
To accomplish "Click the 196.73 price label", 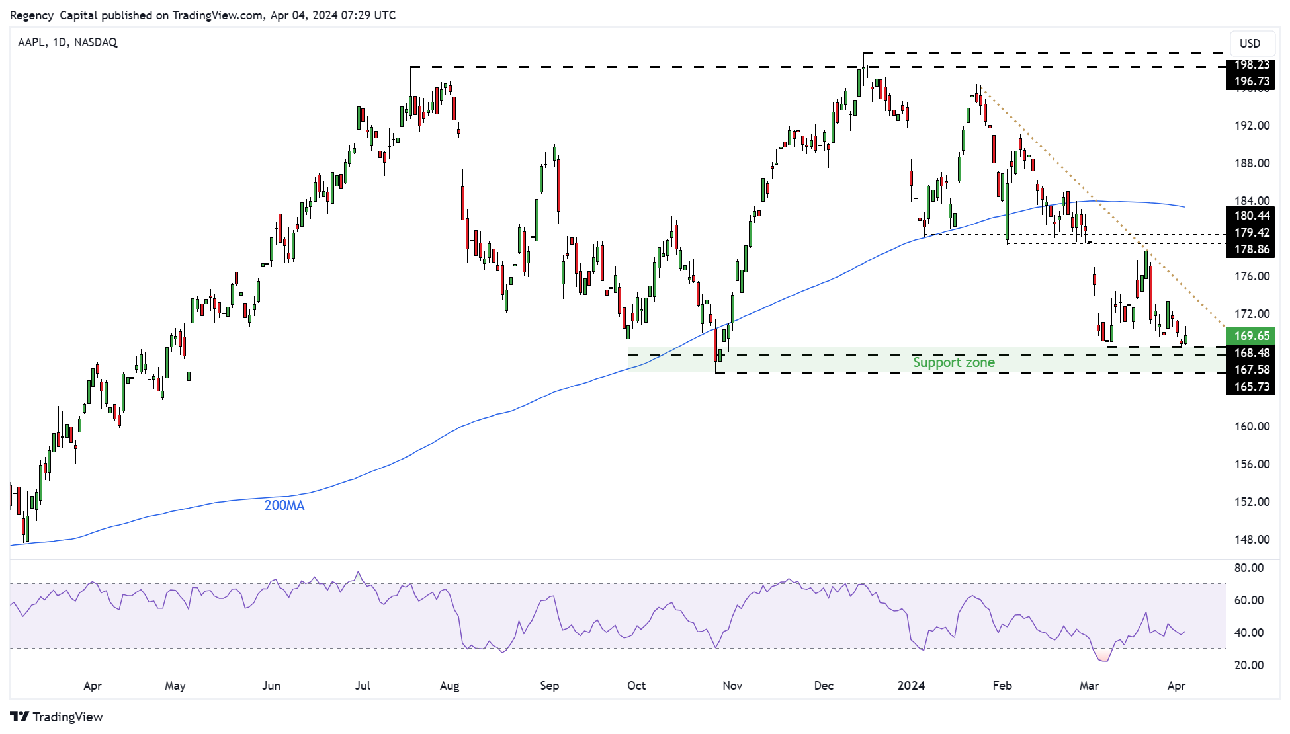I will [1250, 81].
